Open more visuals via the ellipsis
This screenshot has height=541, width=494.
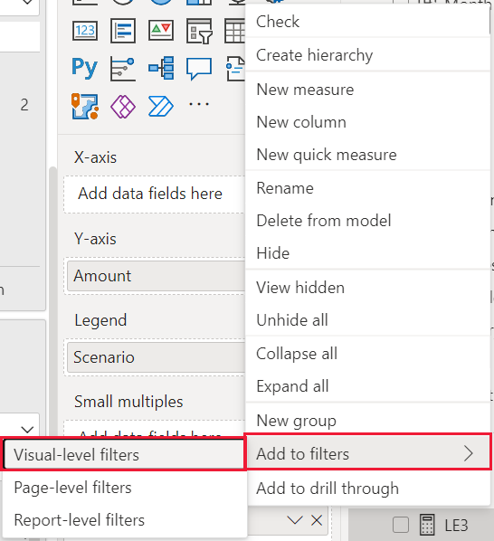(199, 104)
